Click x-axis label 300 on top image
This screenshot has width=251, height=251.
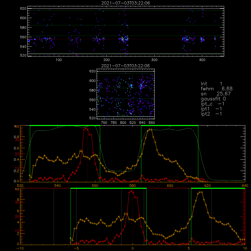click(154, 60)
